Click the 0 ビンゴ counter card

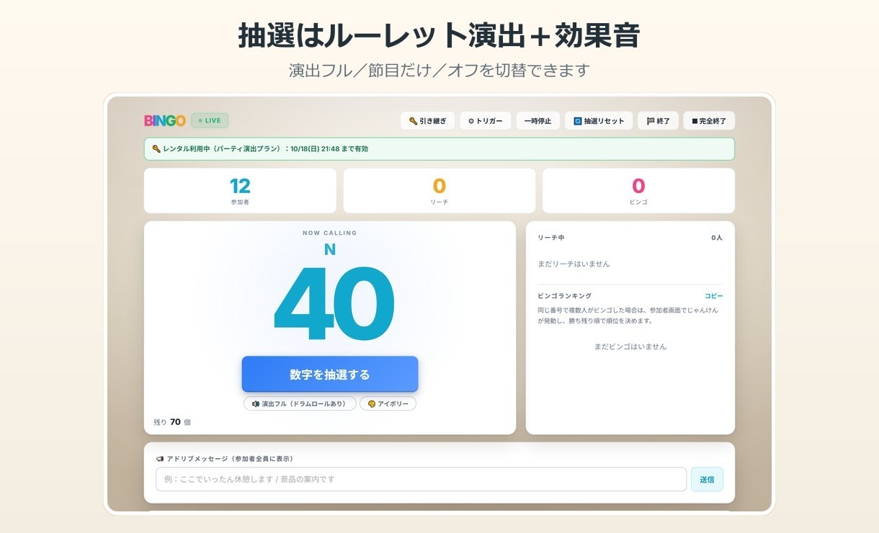638,191
